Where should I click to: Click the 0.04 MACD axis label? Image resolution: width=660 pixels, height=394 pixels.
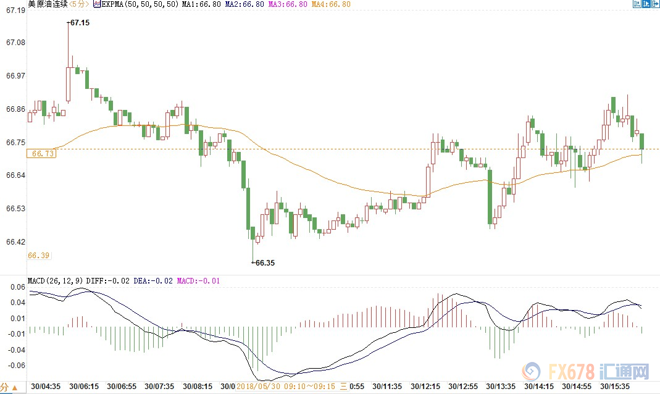[x=18, y=302]
